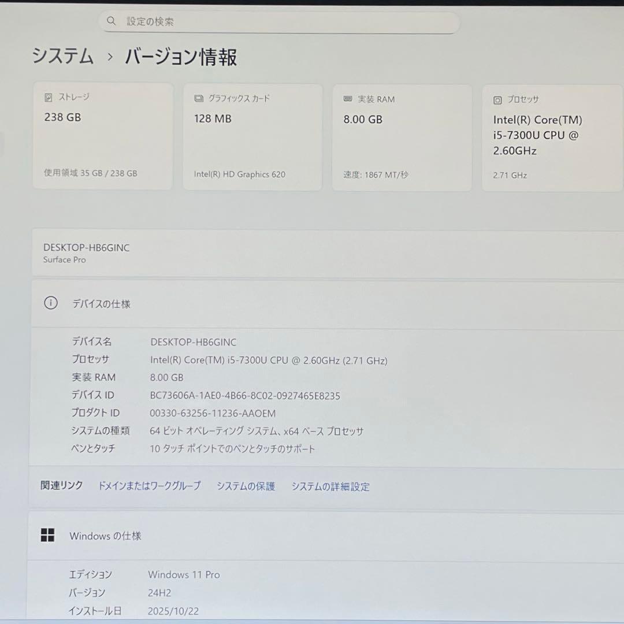Click the DESKTOP-HB6GINC device name
The height and width of the screenshot is (624, 624).
coord(86,247)
